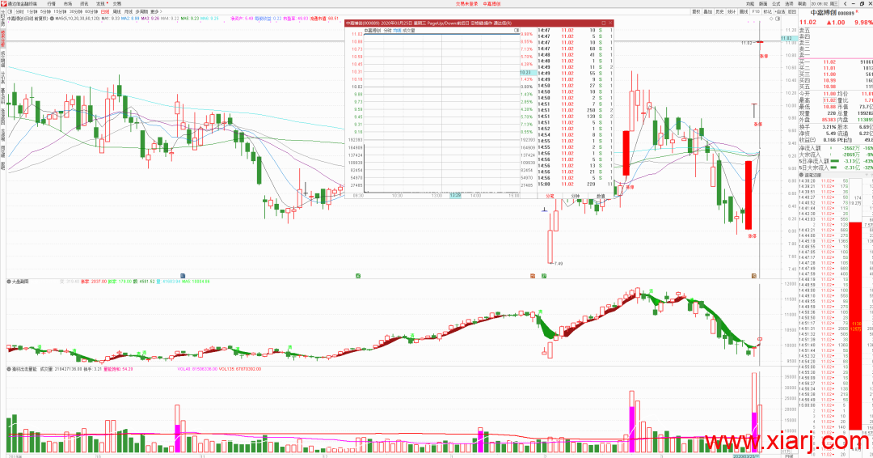Open the 多周期 view

click(x=141, y=11)
